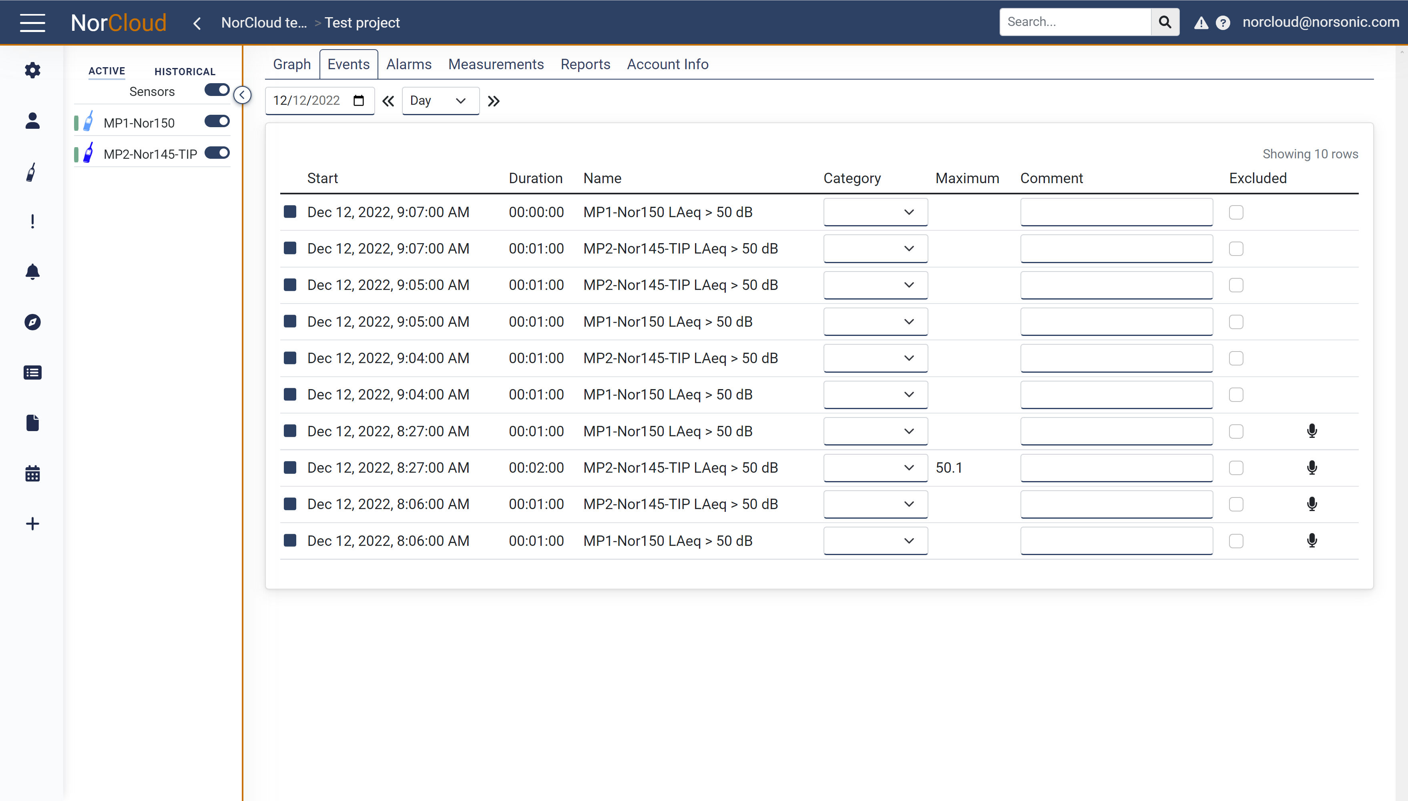Click the Test project breadcrumb
Screen dimensions: 1408x801
coord(362,22)
